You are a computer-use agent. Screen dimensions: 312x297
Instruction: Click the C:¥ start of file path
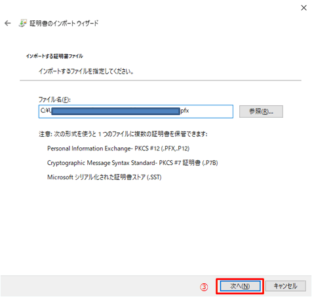[x=45, y=111]
